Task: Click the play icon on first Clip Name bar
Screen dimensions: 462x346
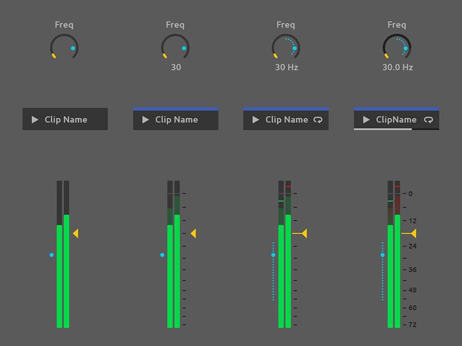Action: click(36, 119)
